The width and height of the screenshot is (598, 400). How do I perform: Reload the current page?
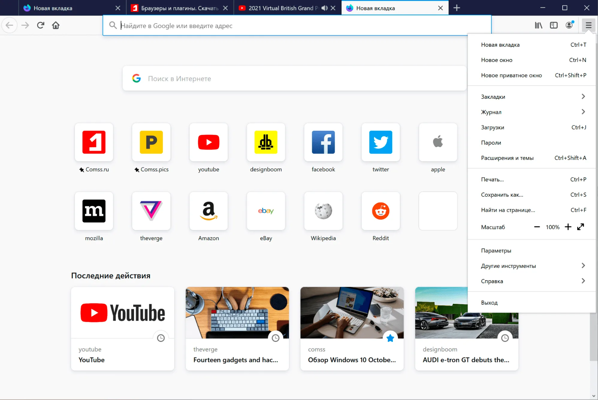click(x=41, y=25)
